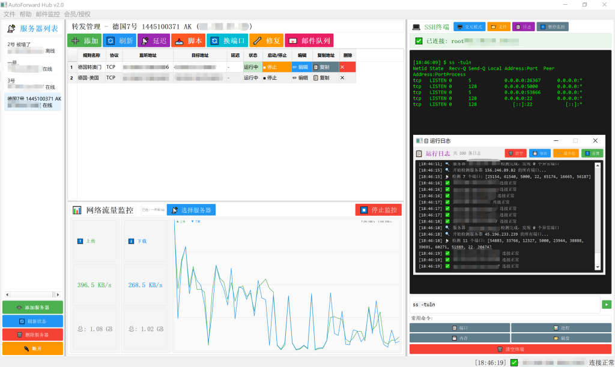The image size is (615, 367).
Task: Stop the 德国-美国 forwarding rule
Action: click(277, 77)
